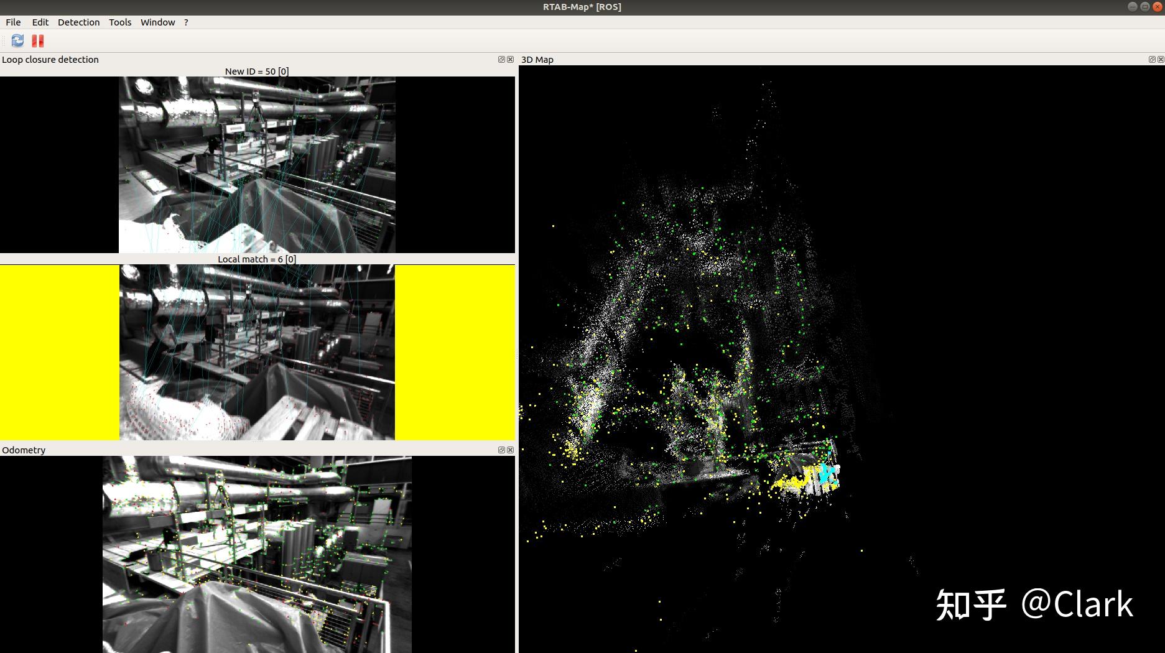Open the File menu
Image resolution: width=1165 pixels, height=653 pixels.
12,22
